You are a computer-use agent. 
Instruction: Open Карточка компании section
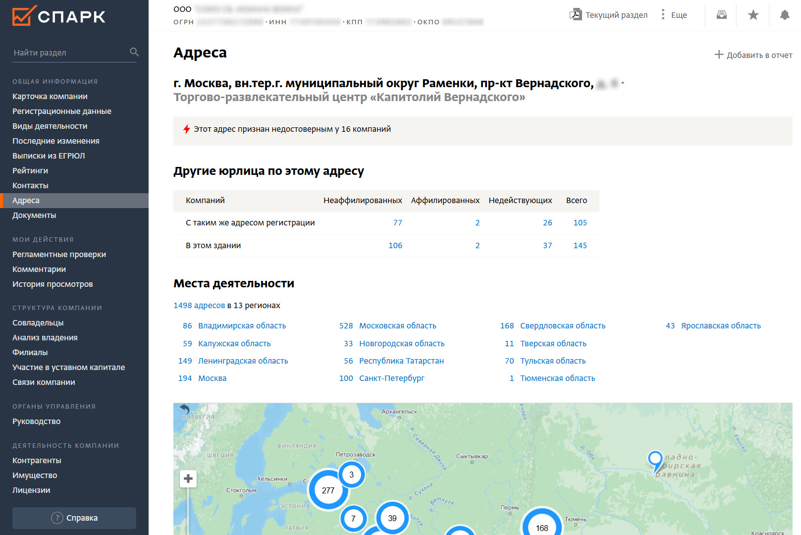click(x=50, y=97)
